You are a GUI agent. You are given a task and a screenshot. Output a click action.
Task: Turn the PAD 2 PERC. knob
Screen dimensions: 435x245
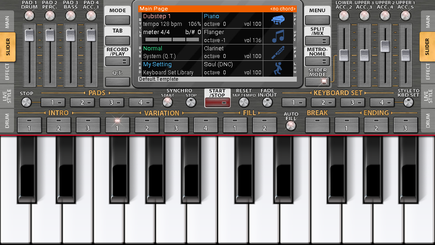click(x=50, y=16)
